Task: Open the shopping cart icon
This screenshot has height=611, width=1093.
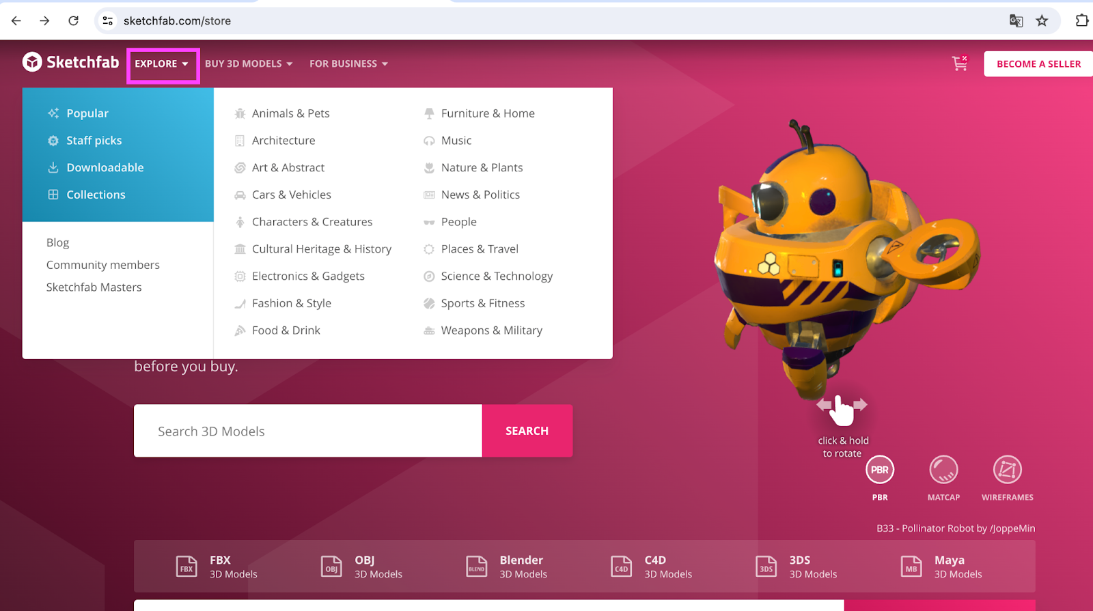Action: [960, 63]
